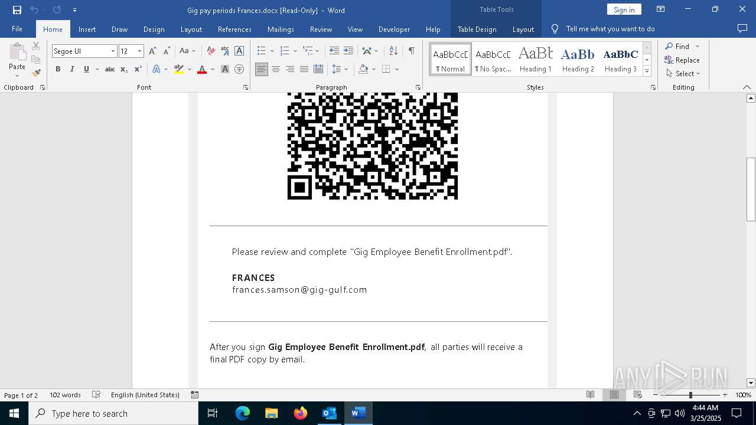The height and width of the screenshot is (425, 756).
Task: Toggle Italic formatting
Action: [x=72, y=69]
